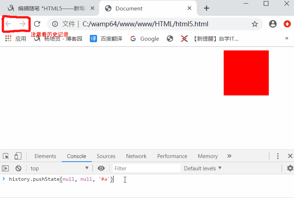Open the 【新提醒】自学IT bookmark

coord(210,39)
